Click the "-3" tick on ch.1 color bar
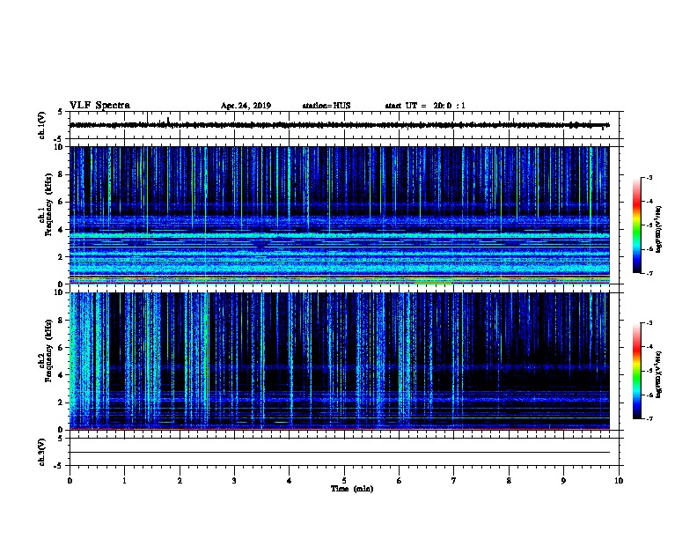The image size is (697, 539). tap(649, 177)
